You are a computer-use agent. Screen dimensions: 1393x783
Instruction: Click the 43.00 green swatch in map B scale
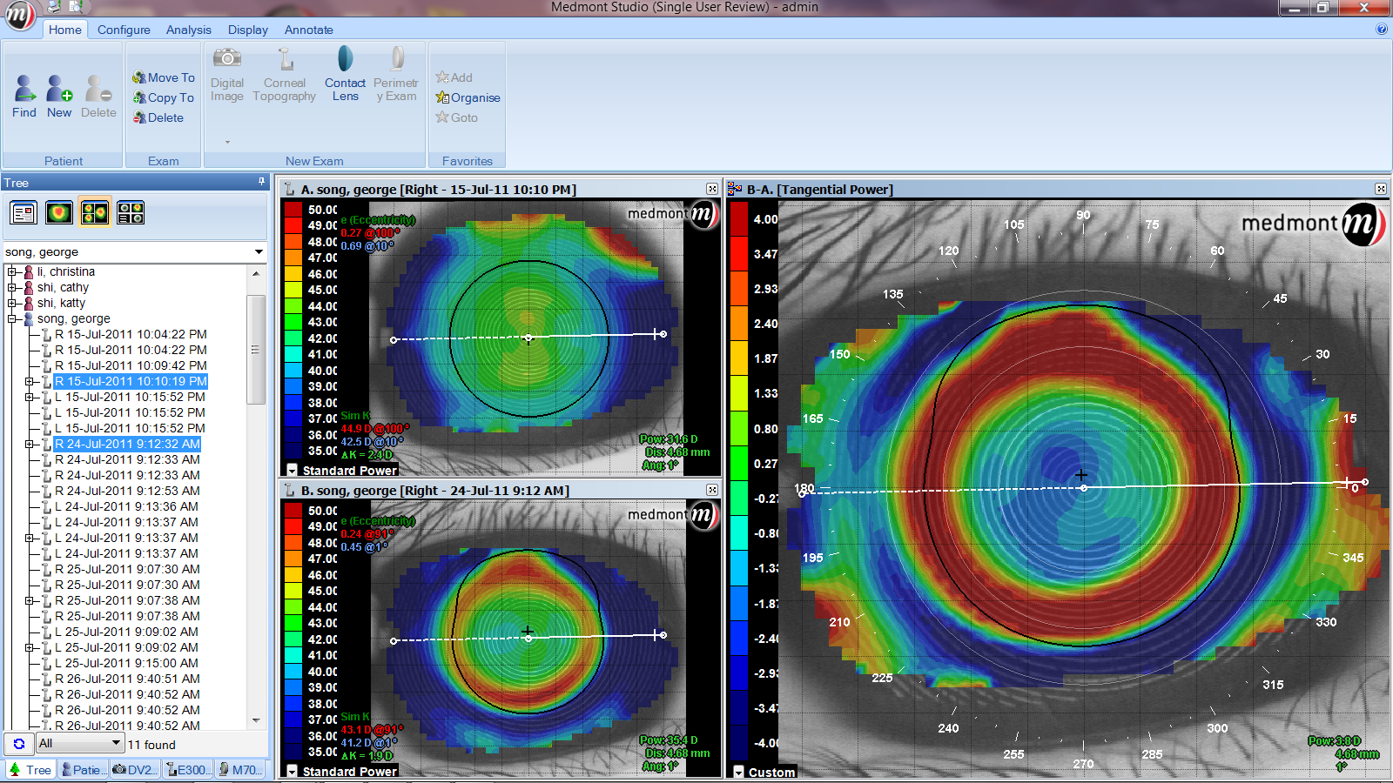pyautogui.click(x=293, y=623)
